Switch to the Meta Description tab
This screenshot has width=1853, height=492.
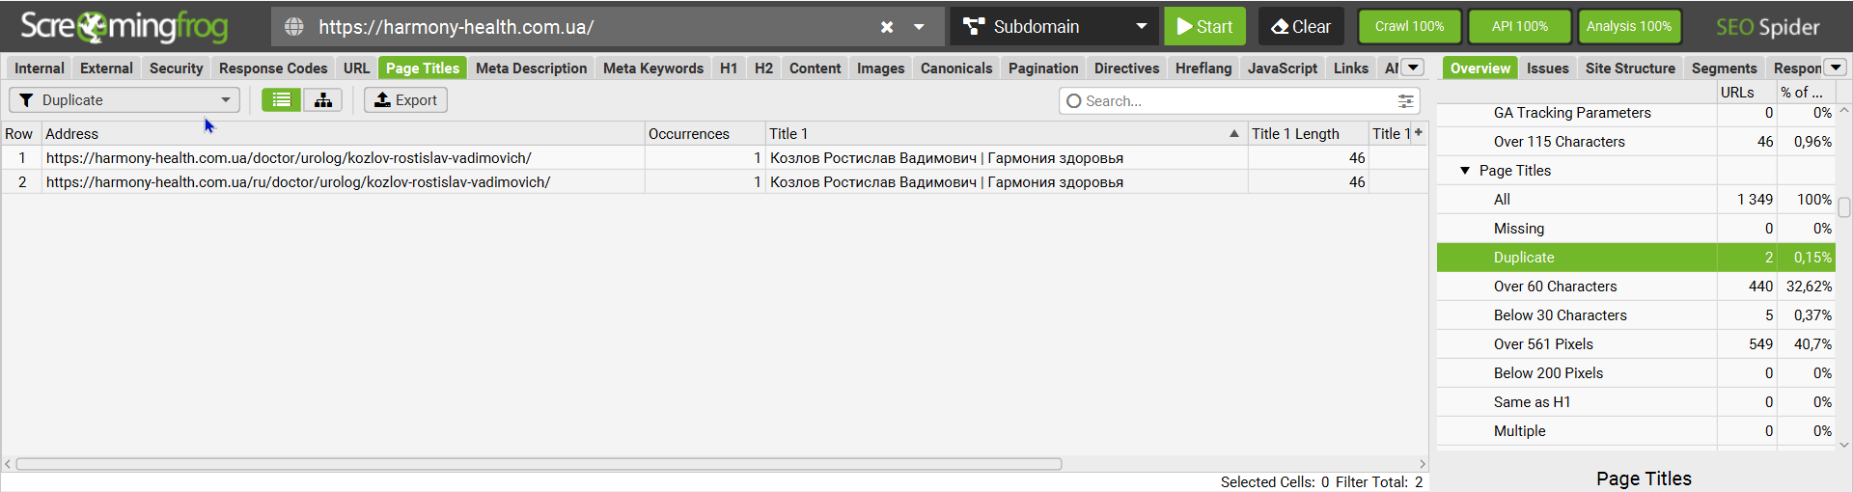(x=531, y=68)
